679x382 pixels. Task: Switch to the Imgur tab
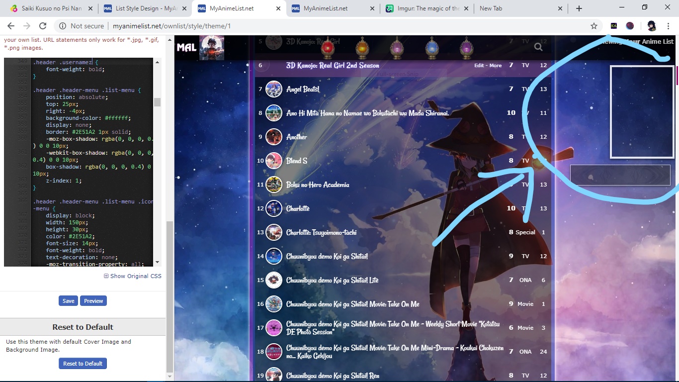427,8
